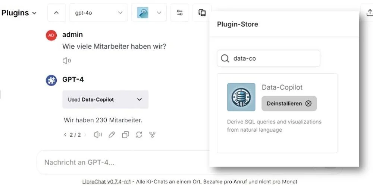
Task: Regenerate the GPT-4 response
Action: 139,135
